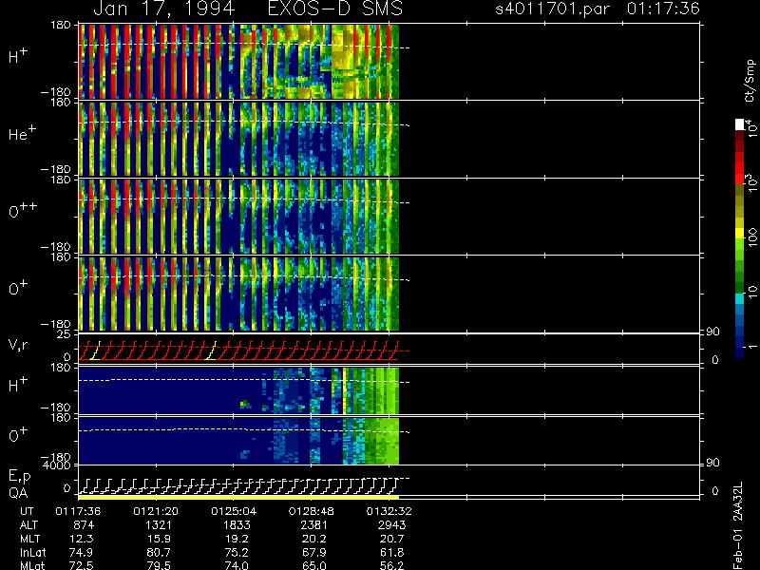Select the 'EXOS-D SMS' title text
Screen dimensions: 760x570
(x=335, y=9)
